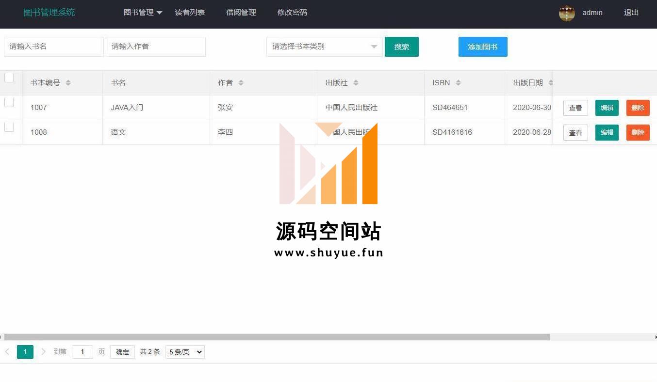Open 借阅管理 in the navigation
This screenshot has height=382, width=657.
(x=241, y=13)
